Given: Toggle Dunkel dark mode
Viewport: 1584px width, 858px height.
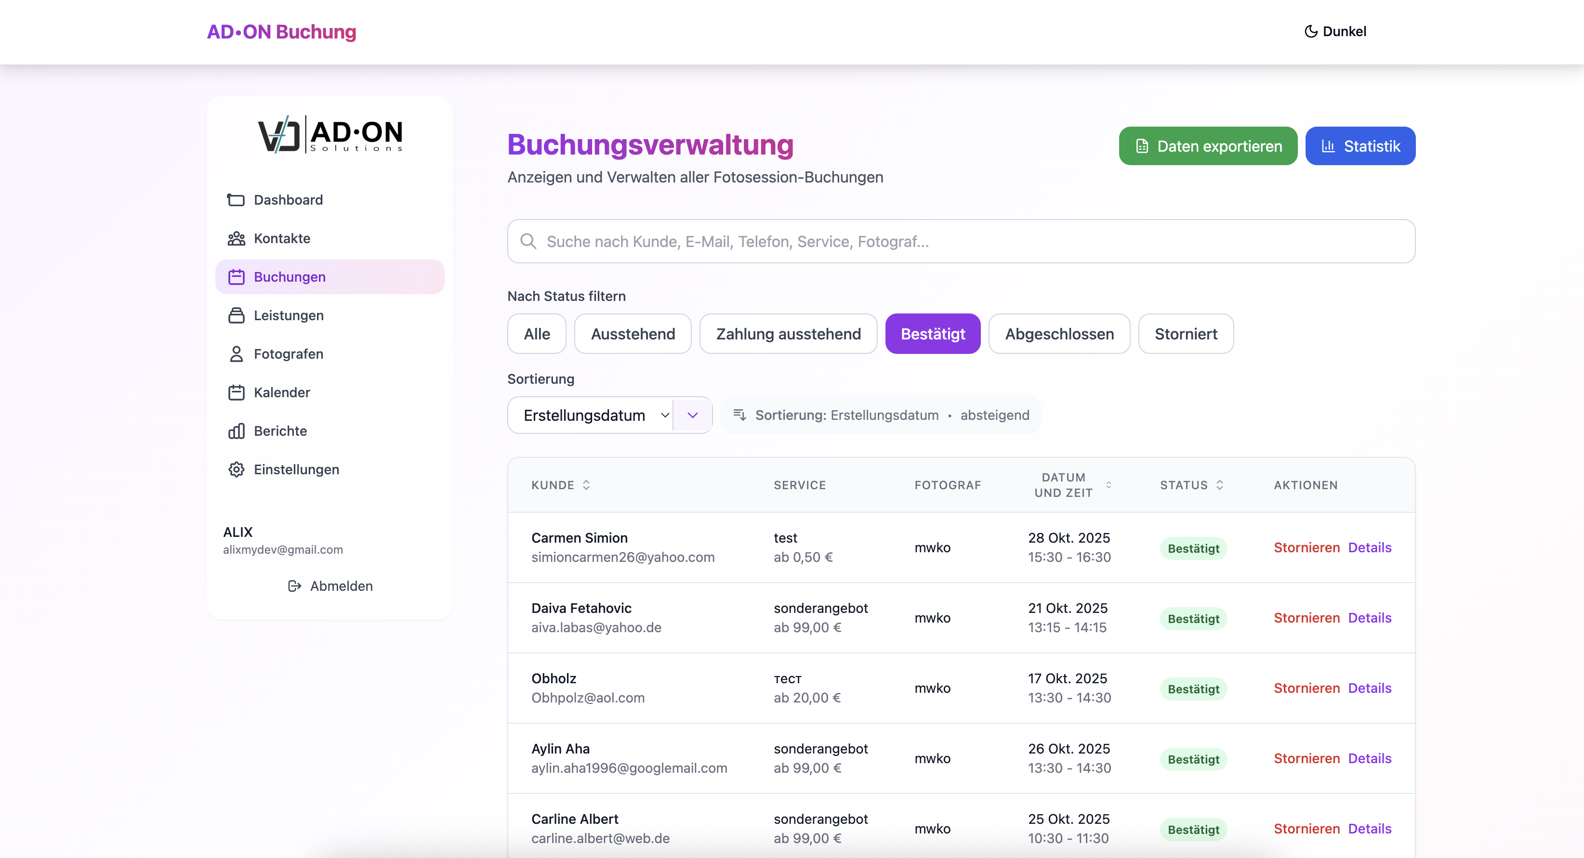Looking at the screenshot, I should [1335, 31].
